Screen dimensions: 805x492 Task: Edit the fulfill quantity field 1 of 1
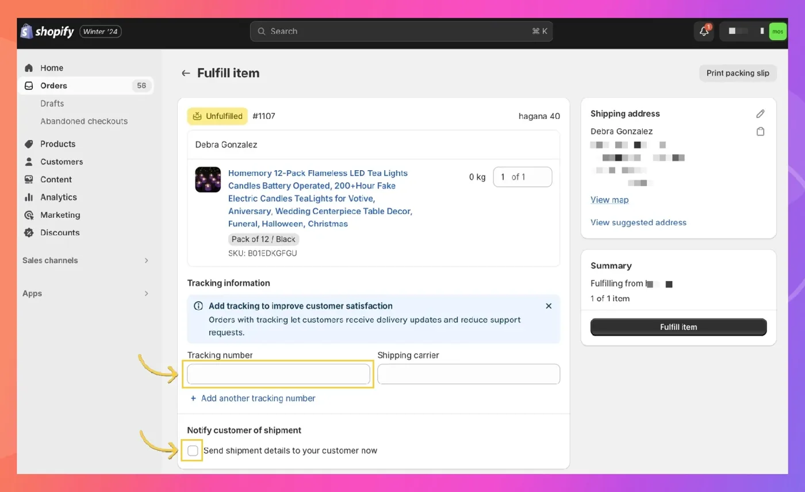coord(523,177)
